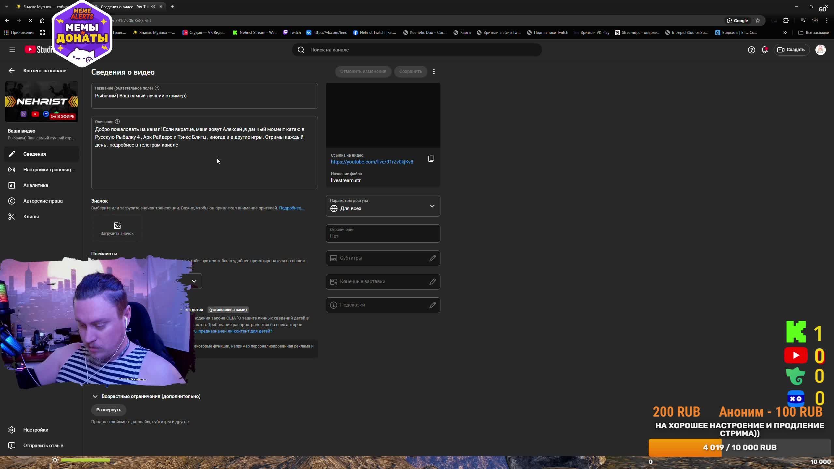
Task: Open the youtube.com/live video link
Action: [x=372, y=162]
